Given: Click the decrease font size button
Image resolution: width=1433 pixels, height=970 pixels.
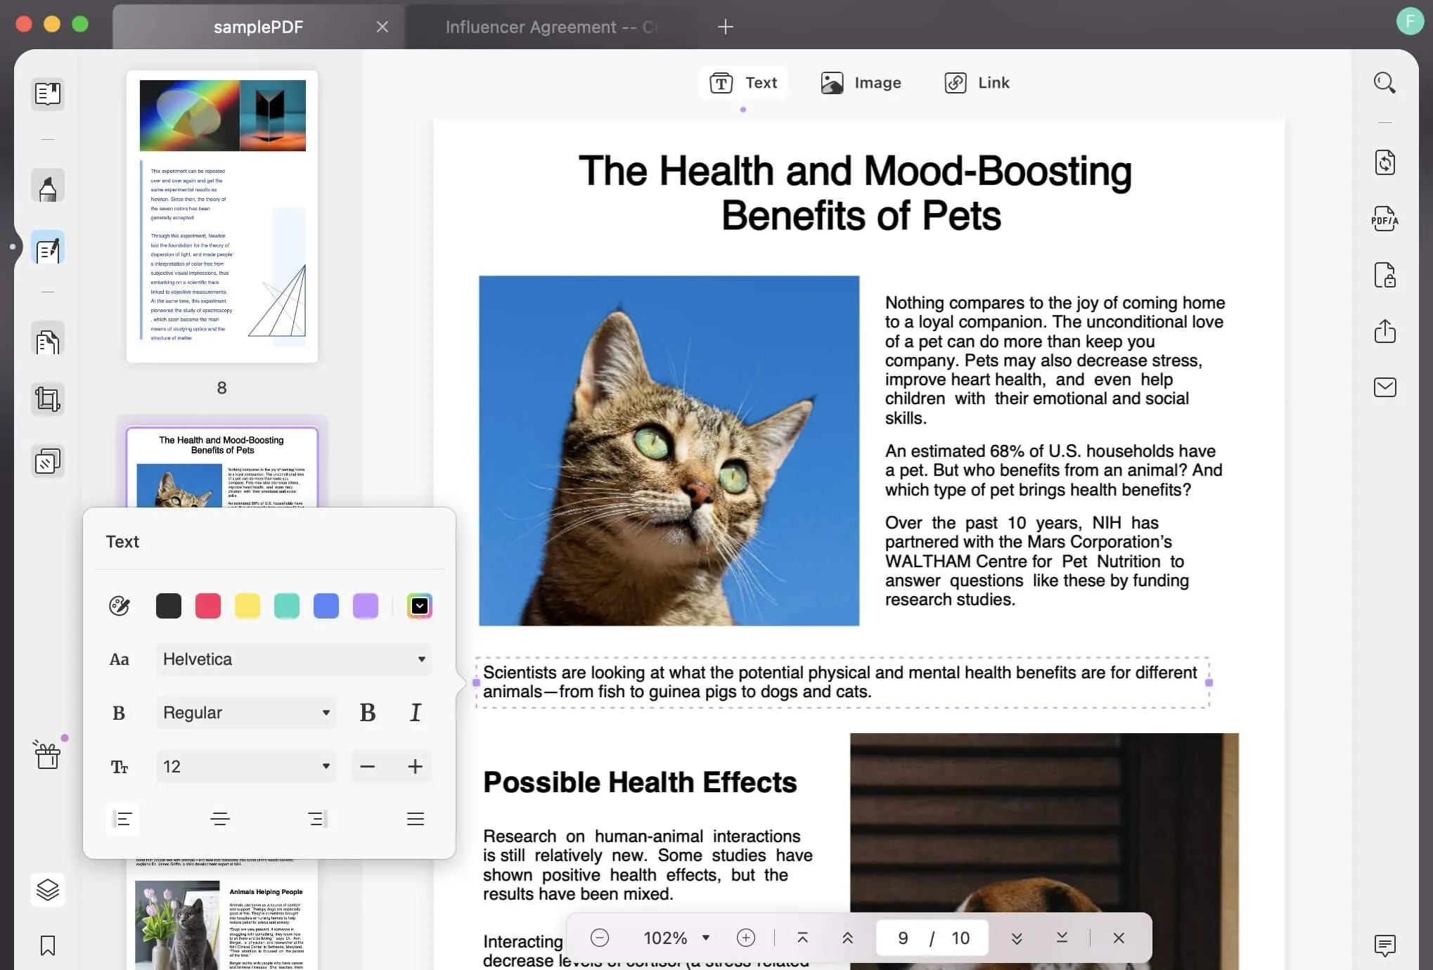Looking at the screenshot, I should click(x=367, y=765).
